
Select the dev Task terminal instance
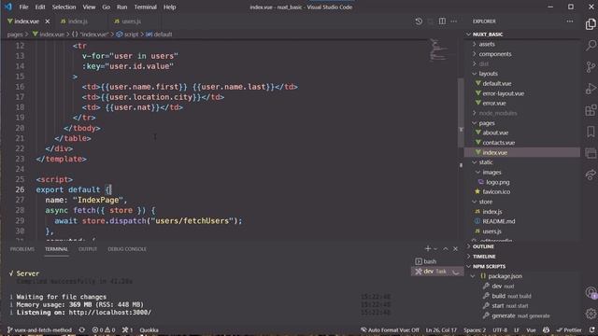tap(437, 272)
